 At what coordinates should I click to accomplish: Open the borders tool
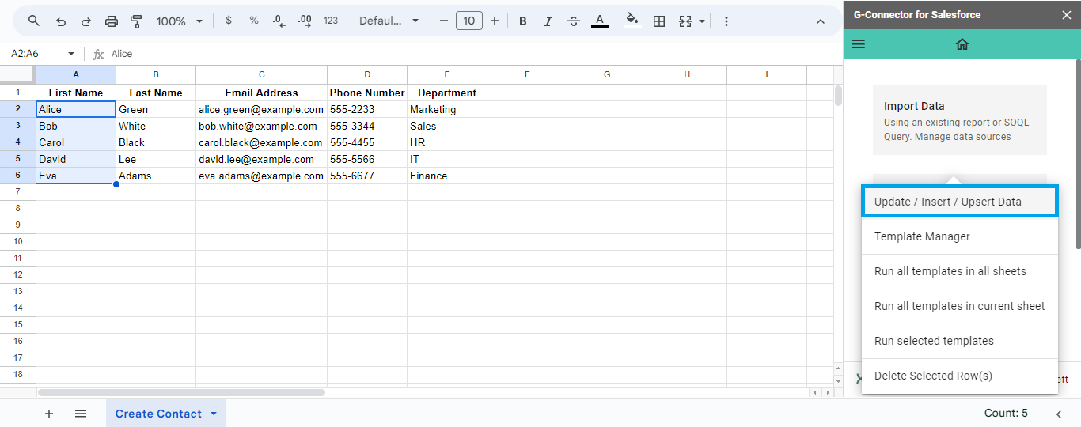[658, 21]
